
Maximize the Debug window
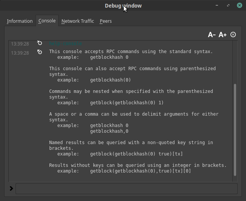(x=228, y=5)
